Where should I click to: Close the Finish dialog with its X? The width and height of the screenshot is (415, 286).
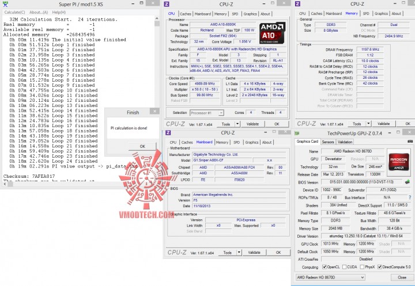[x=154, y=111]
